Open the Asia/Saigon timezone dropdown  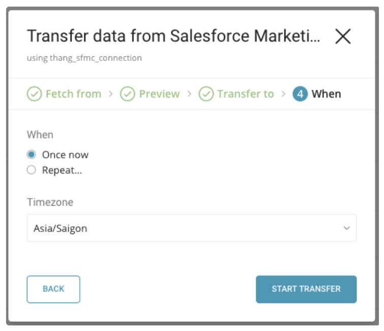click(183, 228)
